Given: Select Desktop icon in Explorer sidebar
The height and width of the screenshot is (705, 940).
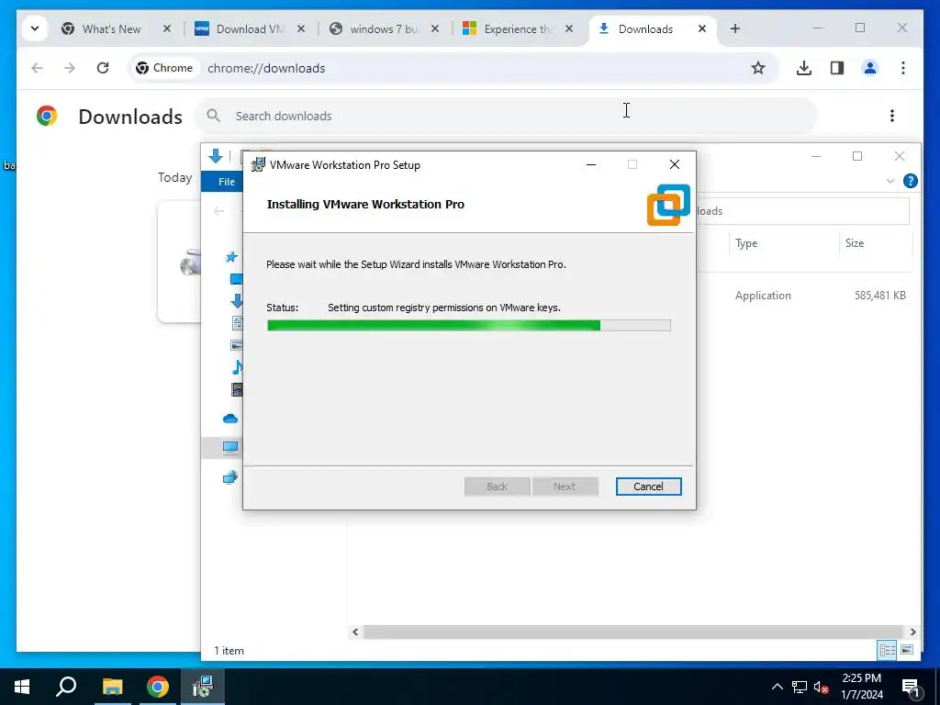Looking at the screenshot, I should (x=236, y=279).
